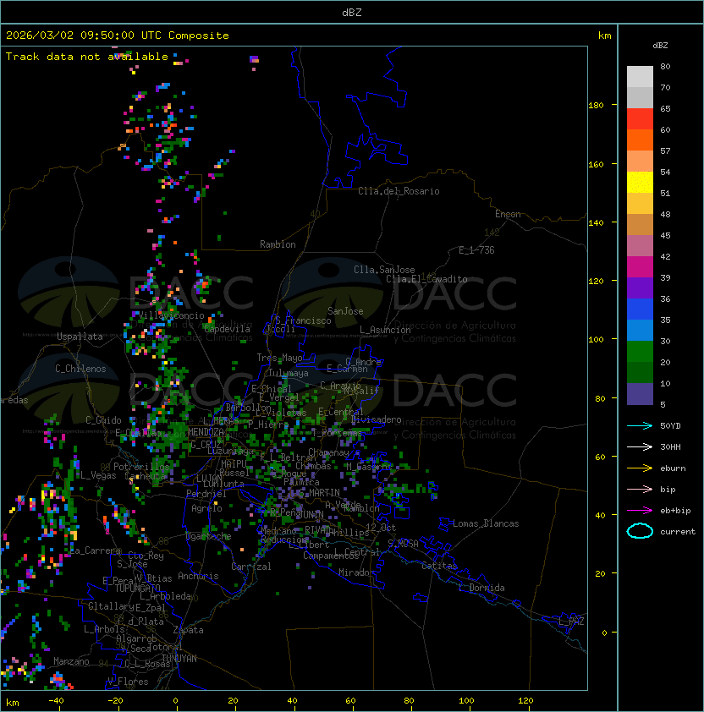The image size is (704, 712).
Task: Select the magenta eb+bip arrow icon
Action: click(640, 510)
